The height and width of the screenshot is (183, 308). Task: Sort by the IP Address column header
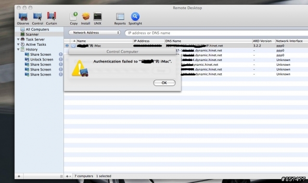coord(149,41)
